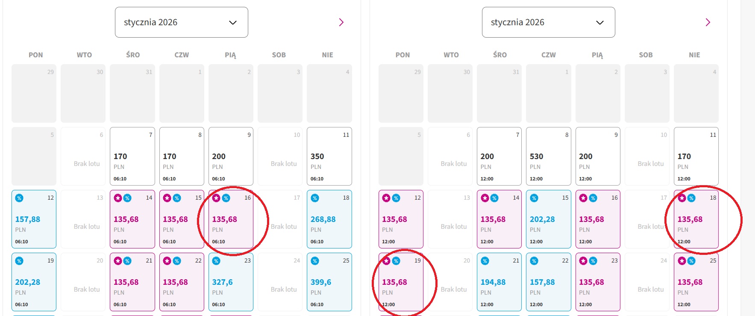
Task: Choose 399,6 PLN flight on left January 25
Action: click(x=329, y=282)
